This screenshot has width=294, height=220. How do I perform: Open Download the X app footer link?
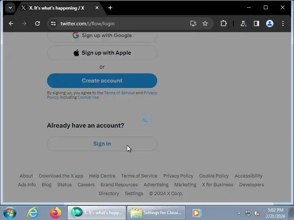point(61,176)
